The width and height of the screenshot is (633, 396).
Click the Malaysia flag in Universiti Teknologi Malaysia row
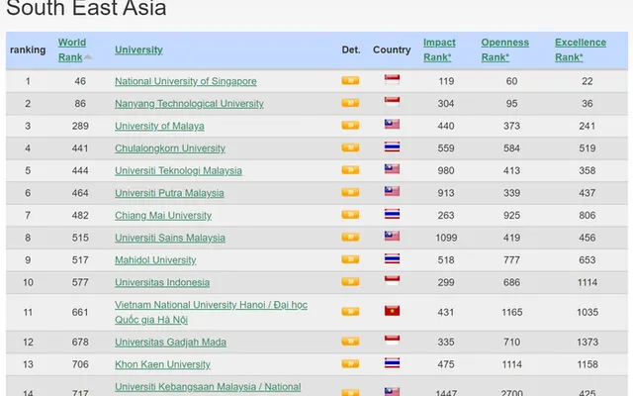click(392, 169)
